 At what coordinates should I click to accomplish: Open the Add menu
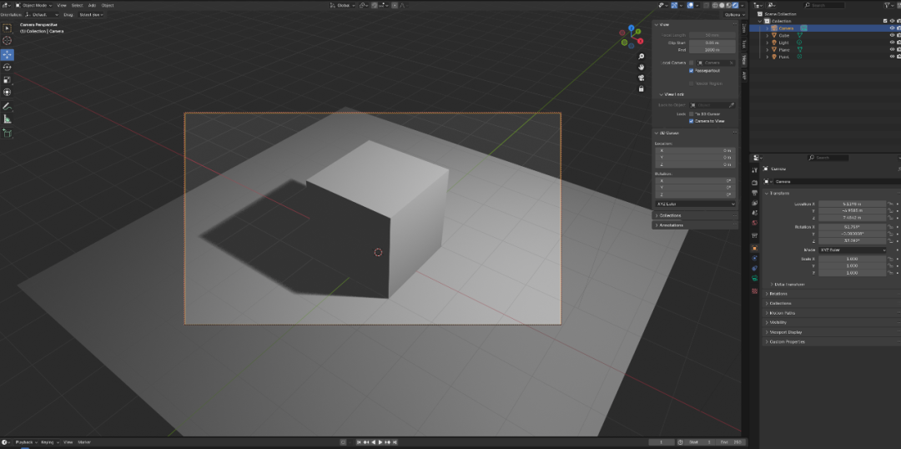[x=92, y=5]
